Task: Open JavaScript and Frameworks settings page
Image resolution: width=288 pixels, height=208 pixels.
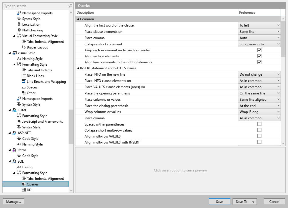Action: [x=42, y=122]
